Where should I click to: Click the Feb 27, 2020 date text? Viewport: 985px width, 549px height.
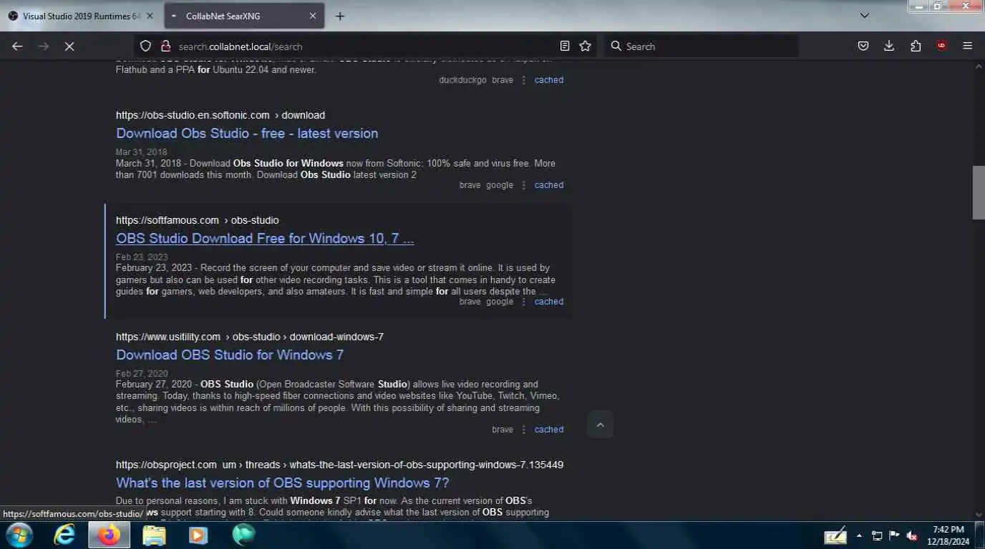click(x=142, y=374)
